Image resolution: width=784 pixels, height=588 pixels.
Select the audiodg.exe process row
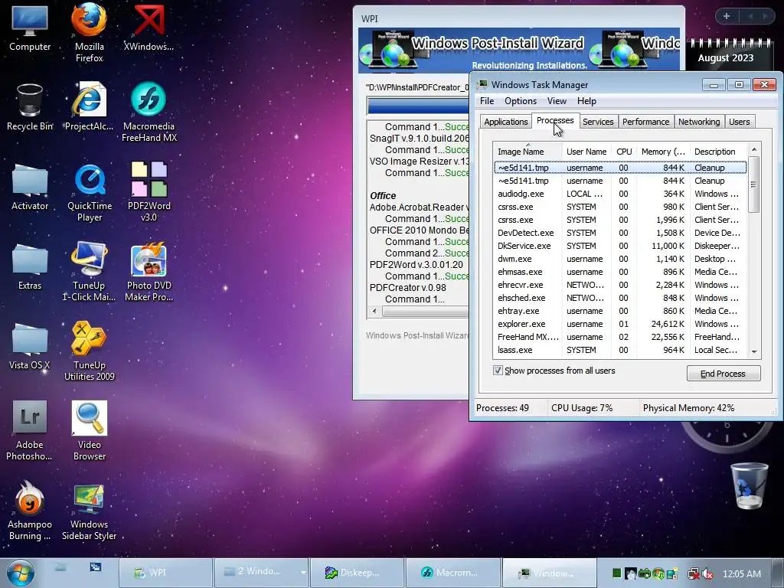[x=620, y=194]
